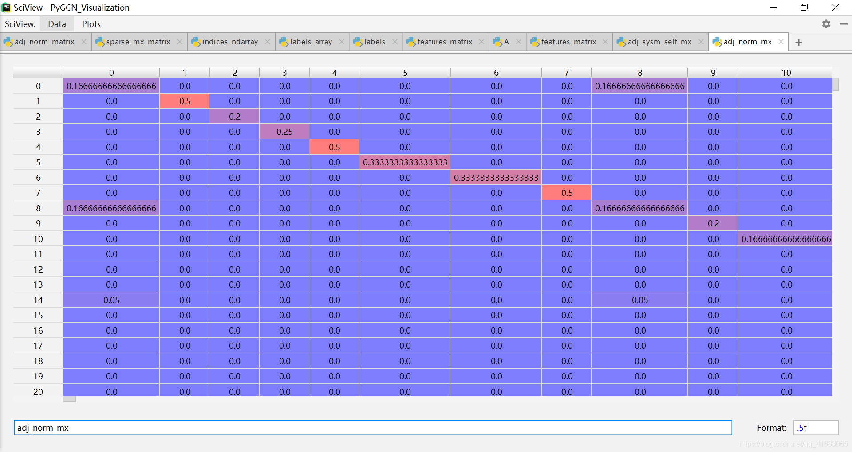Select the Data tab in SciView

point(57,24)
